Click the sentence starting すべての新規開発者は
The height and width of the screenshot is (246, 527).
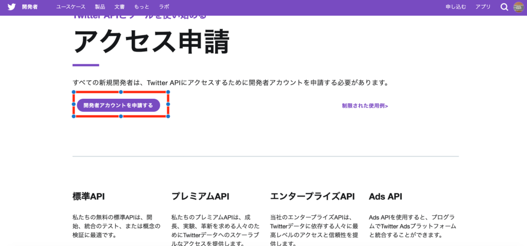pyautogui.click(x=231, y=83)
